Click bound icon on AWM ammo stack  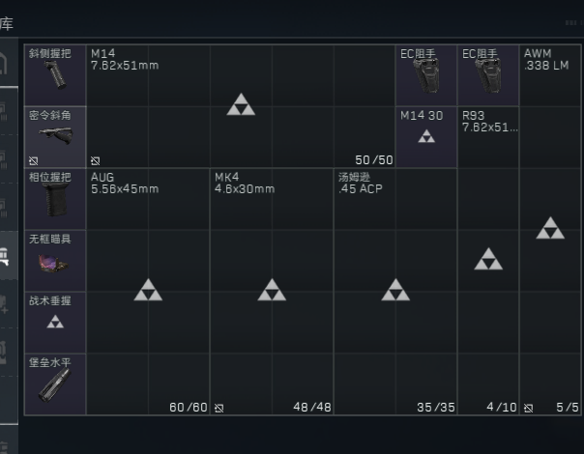coord(528,409)
